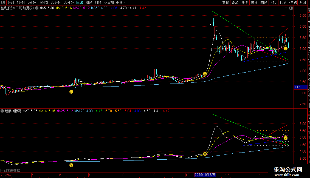This screenshot has width=310, height=178.
Task: Click the smiley marker in June main chart
Action: pos(71,92)
